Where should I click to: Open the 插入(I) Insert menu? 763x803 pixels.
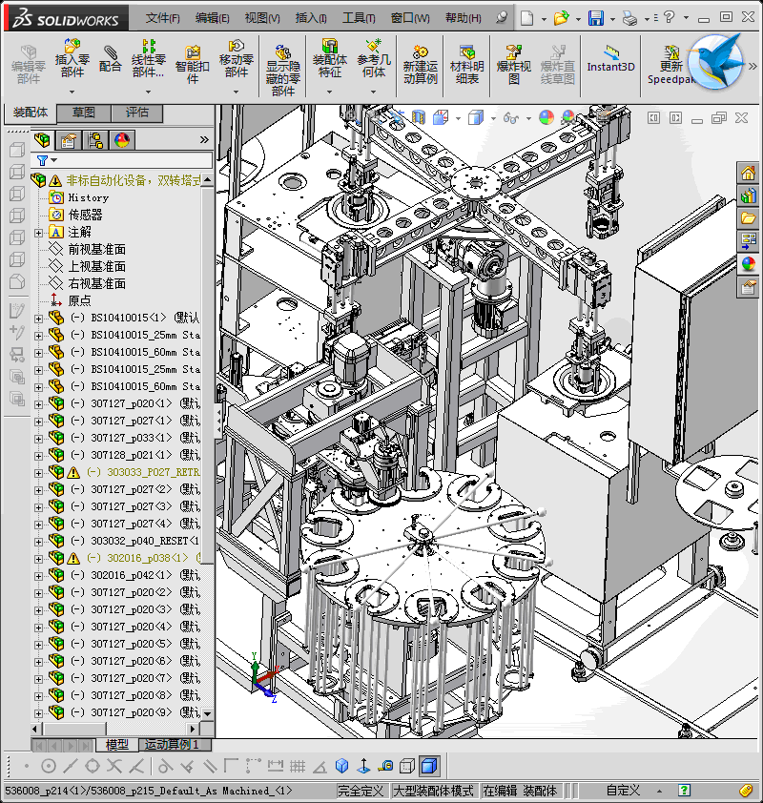pyautogui.click(x=311, y=18)
